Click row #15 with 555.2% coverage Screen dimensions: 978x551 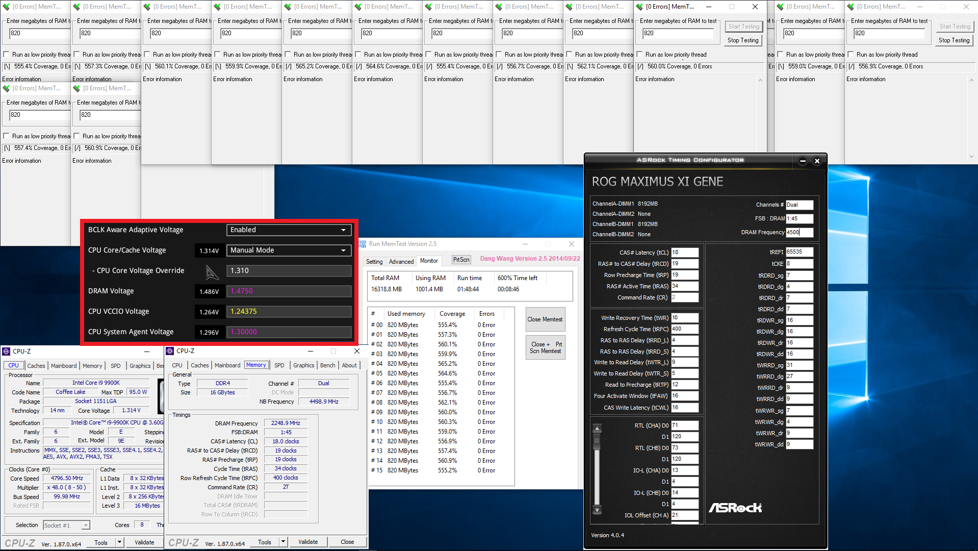pos(440,470)
